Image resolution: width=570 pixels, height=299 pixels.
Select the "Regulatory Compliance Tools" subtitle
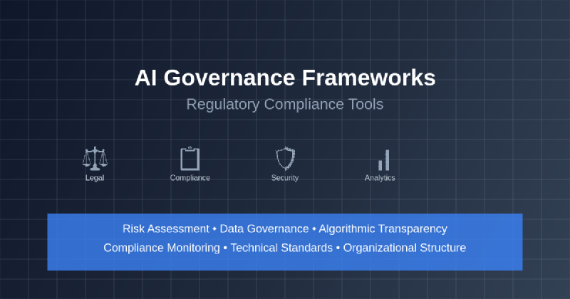(285, 104)
